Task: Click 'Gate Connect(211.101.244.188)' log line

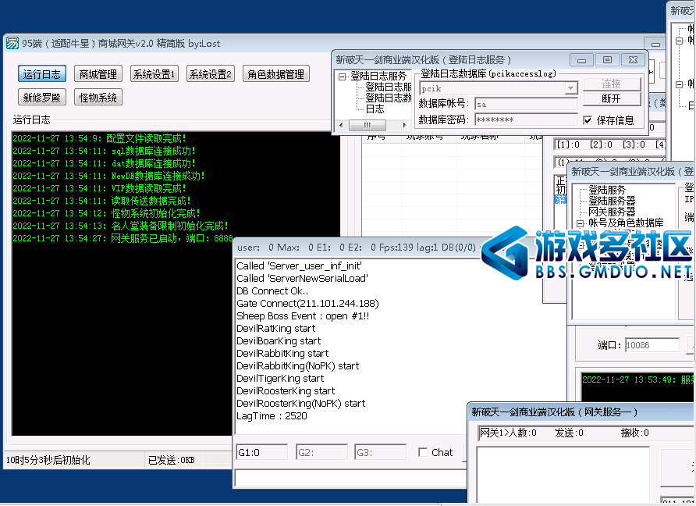Action: (x=307, y=304)
